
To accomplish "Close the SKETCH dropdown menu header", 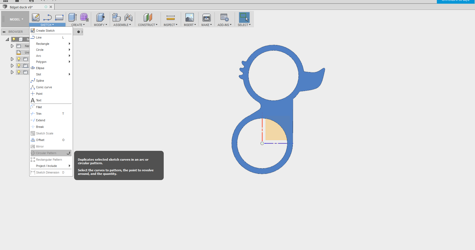I will [x=47, y=25].
